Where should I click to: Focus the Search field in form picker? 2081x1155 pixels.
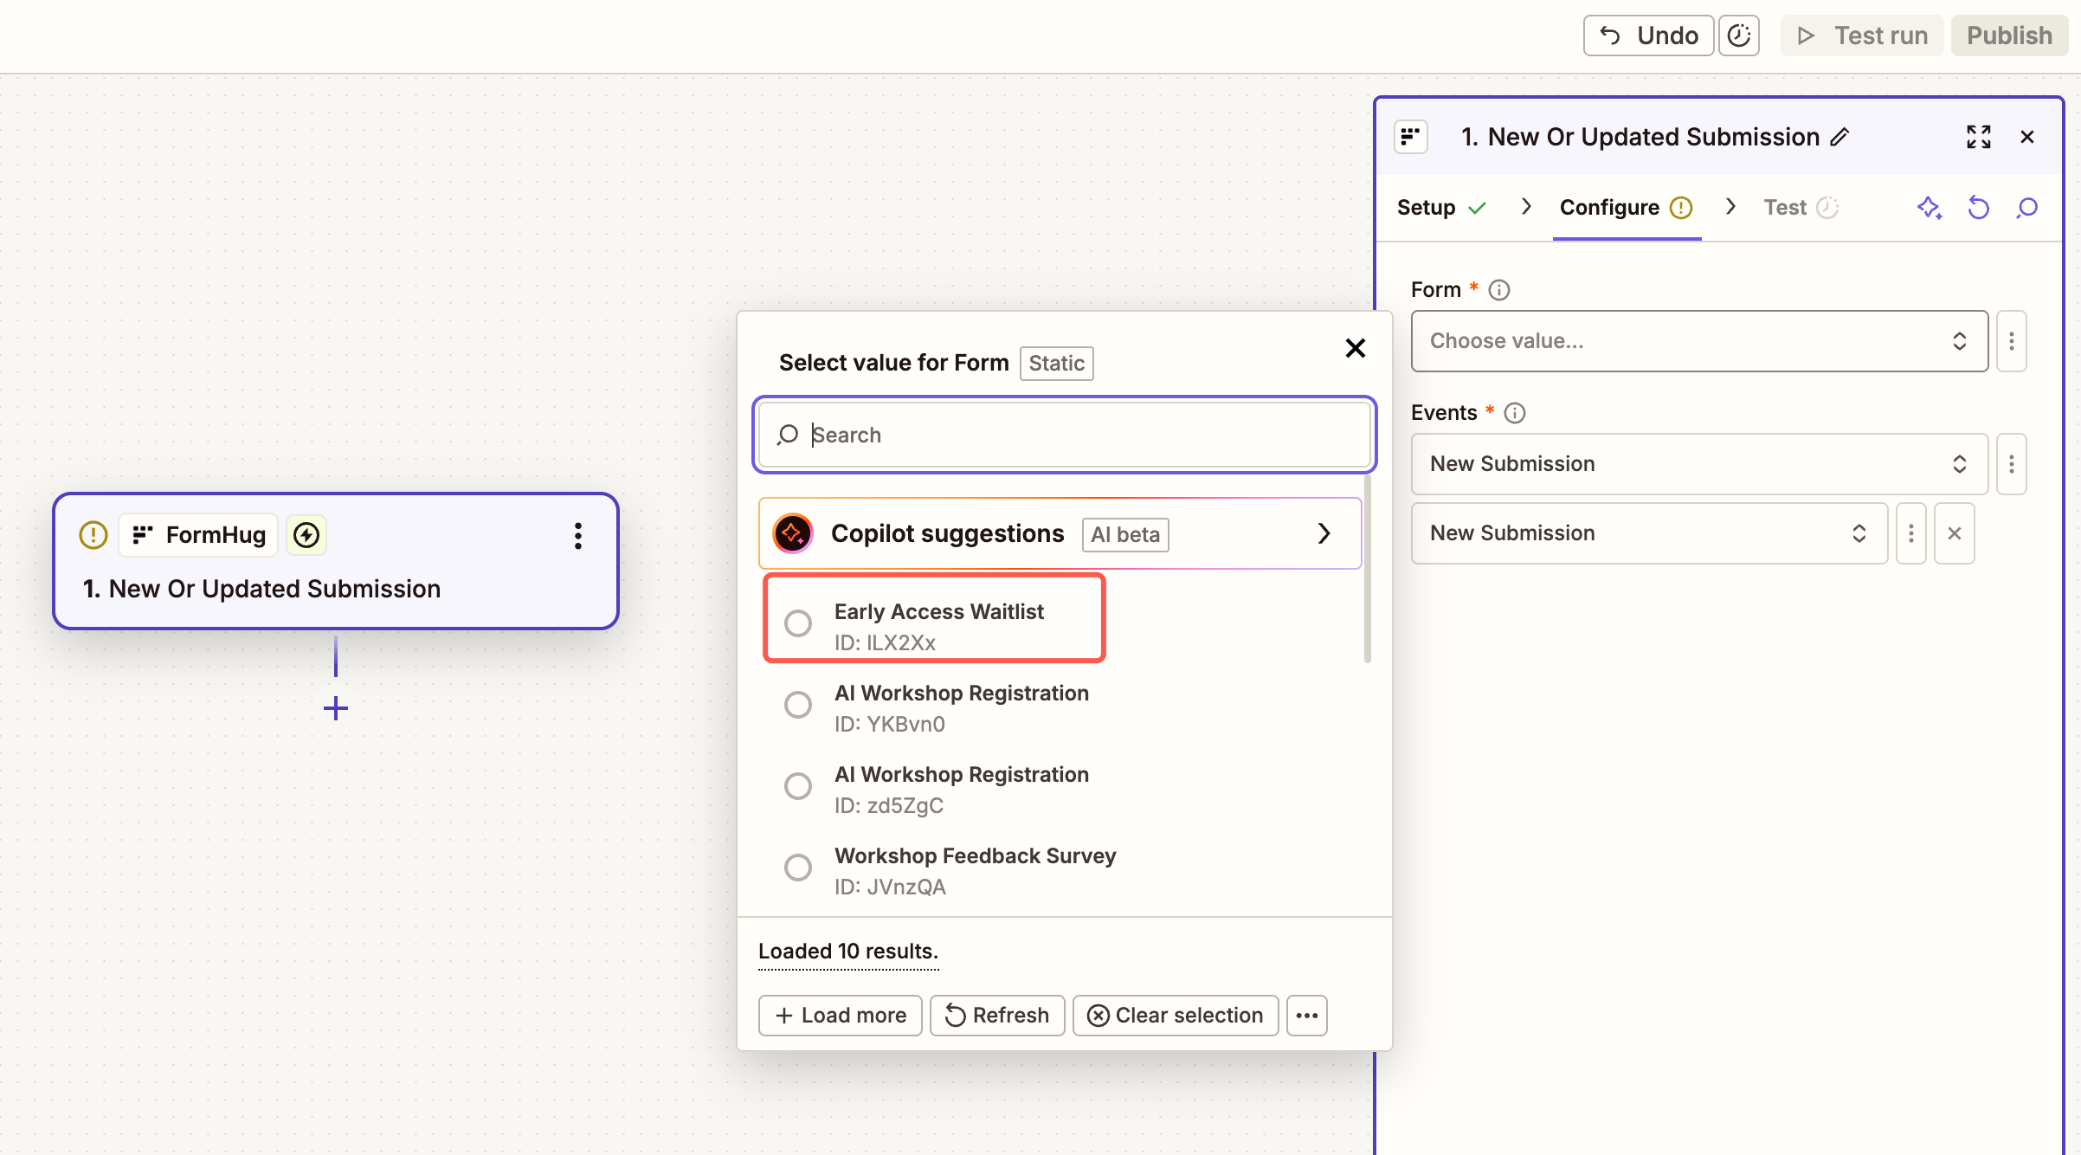[x=1065, y=435]
